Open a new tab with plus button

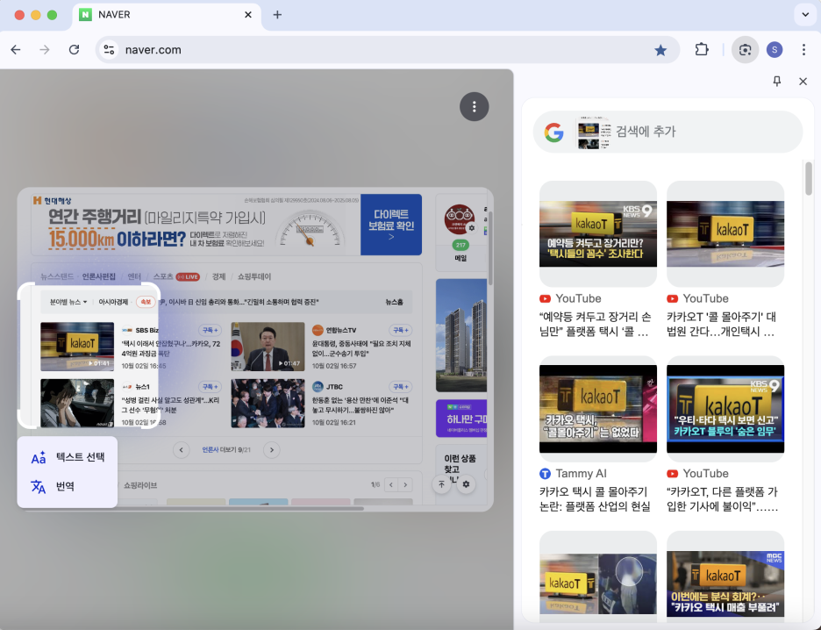[x=277, y=15]
